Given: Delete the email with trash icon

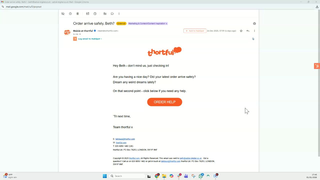Looking at the screenshot, I should tap(77, 14).
